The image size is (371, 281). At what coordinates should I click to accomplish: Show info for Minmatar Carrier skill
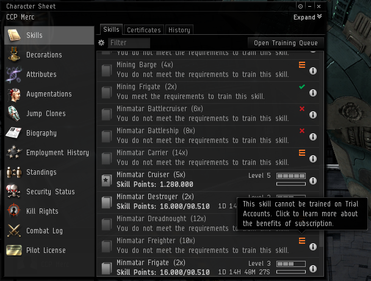pyautogui.click(x=313, y=159)
